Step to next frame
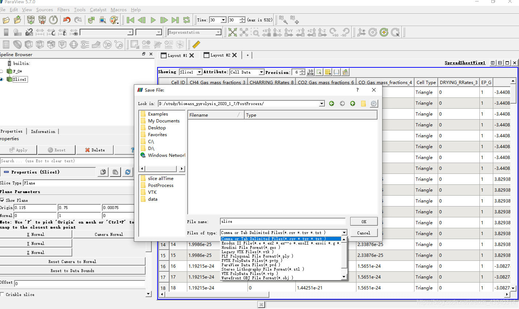Viewport: 519px width, 309px height. [x=164, y=20]
